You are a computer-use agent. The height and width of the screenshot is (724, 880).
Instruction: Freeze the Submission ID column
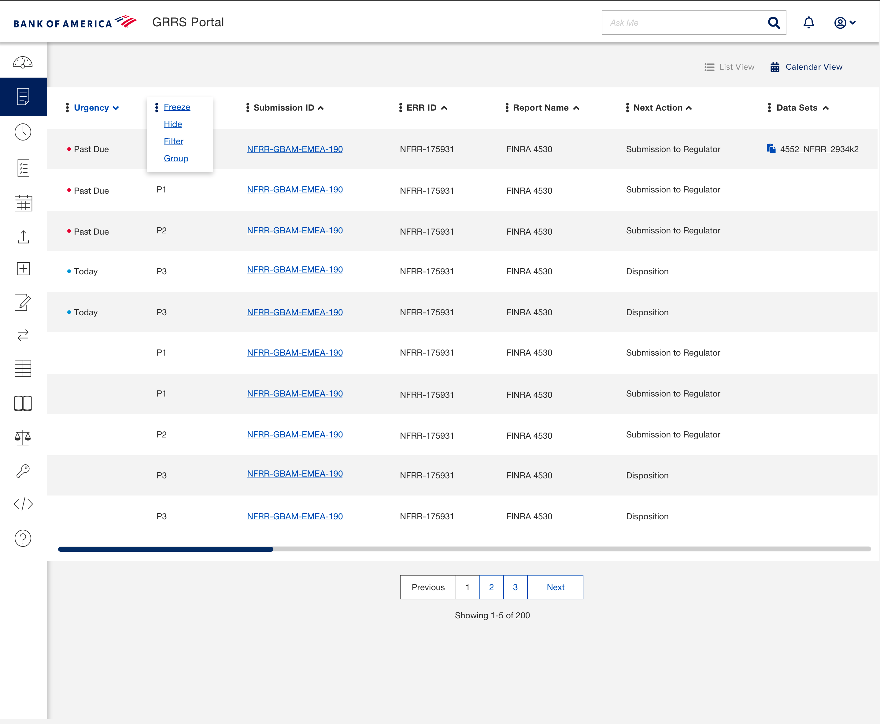click(x=177, y=107)
